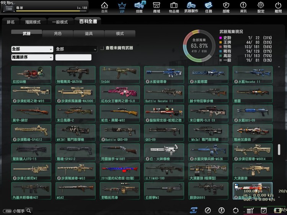Image resolution: width=287 pixels, height=215 pixels.
Task: Click the 全部蒐集 63.87% progress ring
Action: (199, 46)
